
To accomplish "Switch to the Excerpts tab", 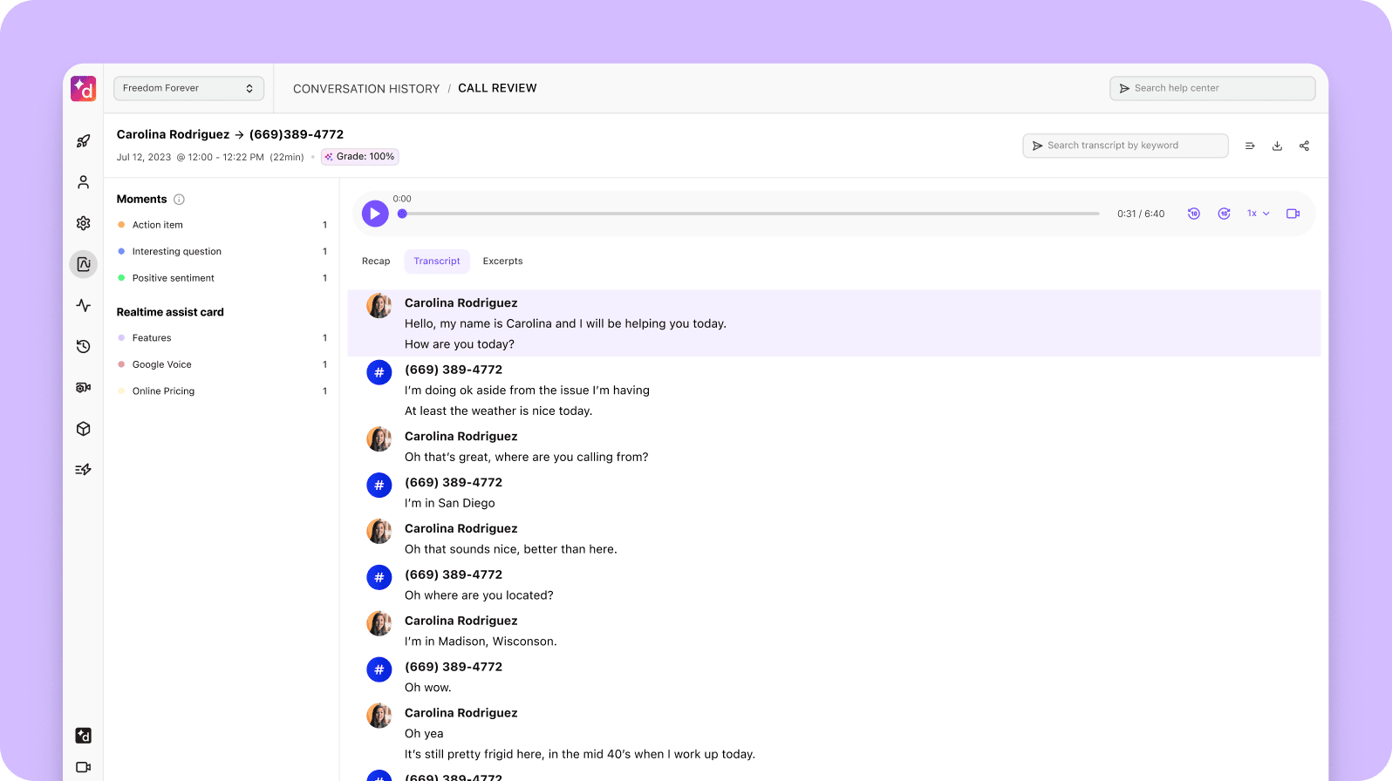I will 502,261.
